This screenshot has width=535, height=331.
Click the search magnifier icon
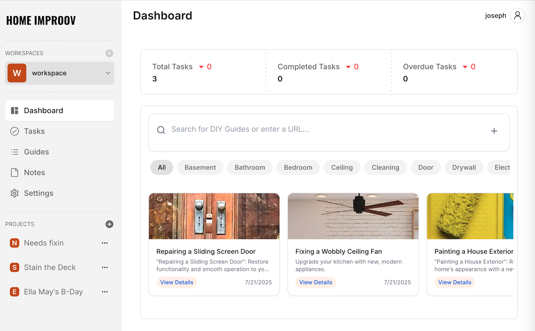tap(161, 130)
